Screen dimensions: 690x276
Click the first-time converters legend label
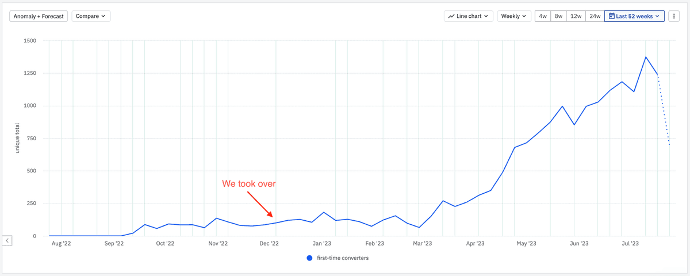click(343, 258)
